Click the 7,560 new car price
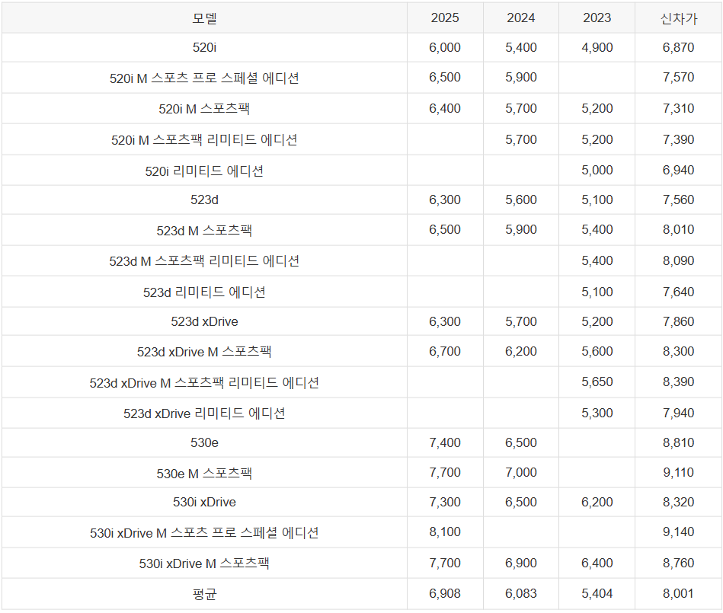This screenshot has width=723, height=613. point(678,200)
